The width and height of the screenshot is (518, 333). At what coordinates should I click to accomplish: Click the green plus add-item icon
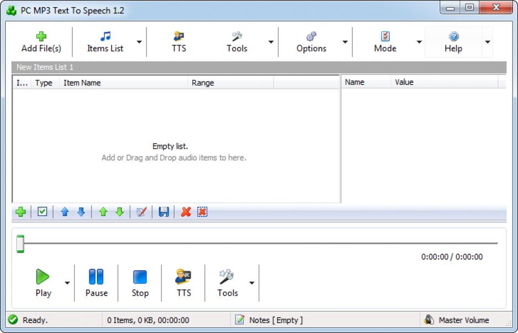[21, 212]
